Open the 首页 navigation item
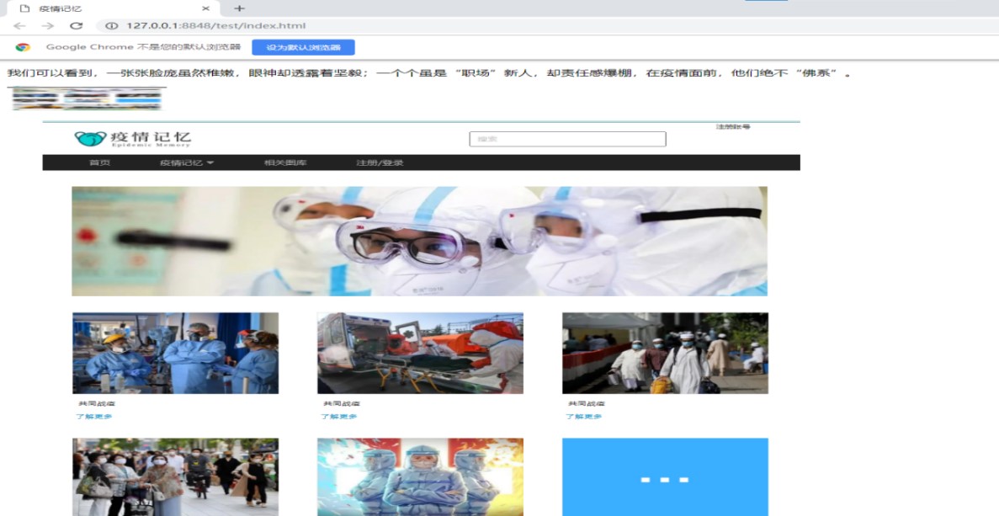The image size is (999, 516). click(99, 162)
